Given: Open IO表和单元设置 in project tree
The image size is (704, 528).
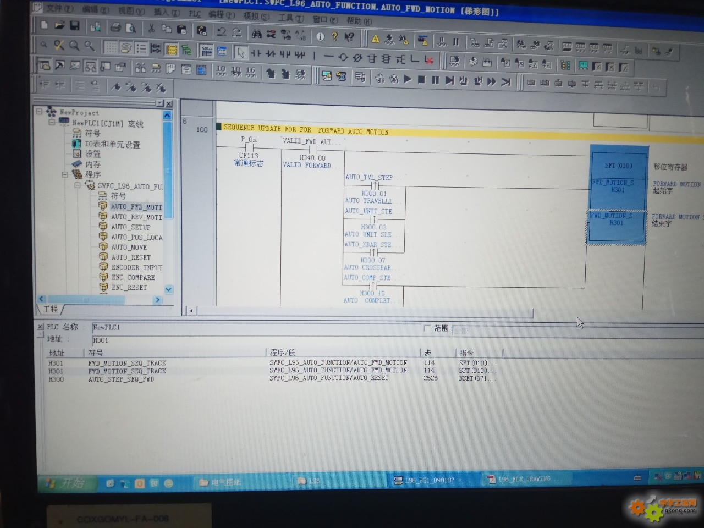Looking at the screenshot, I should click(112, 144).
